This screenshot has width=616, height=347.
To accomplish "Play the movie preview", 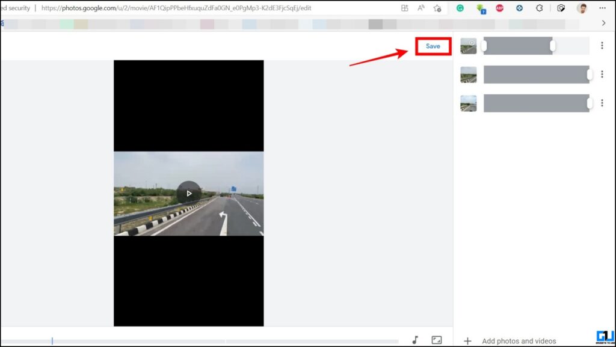I will point(189,193).
